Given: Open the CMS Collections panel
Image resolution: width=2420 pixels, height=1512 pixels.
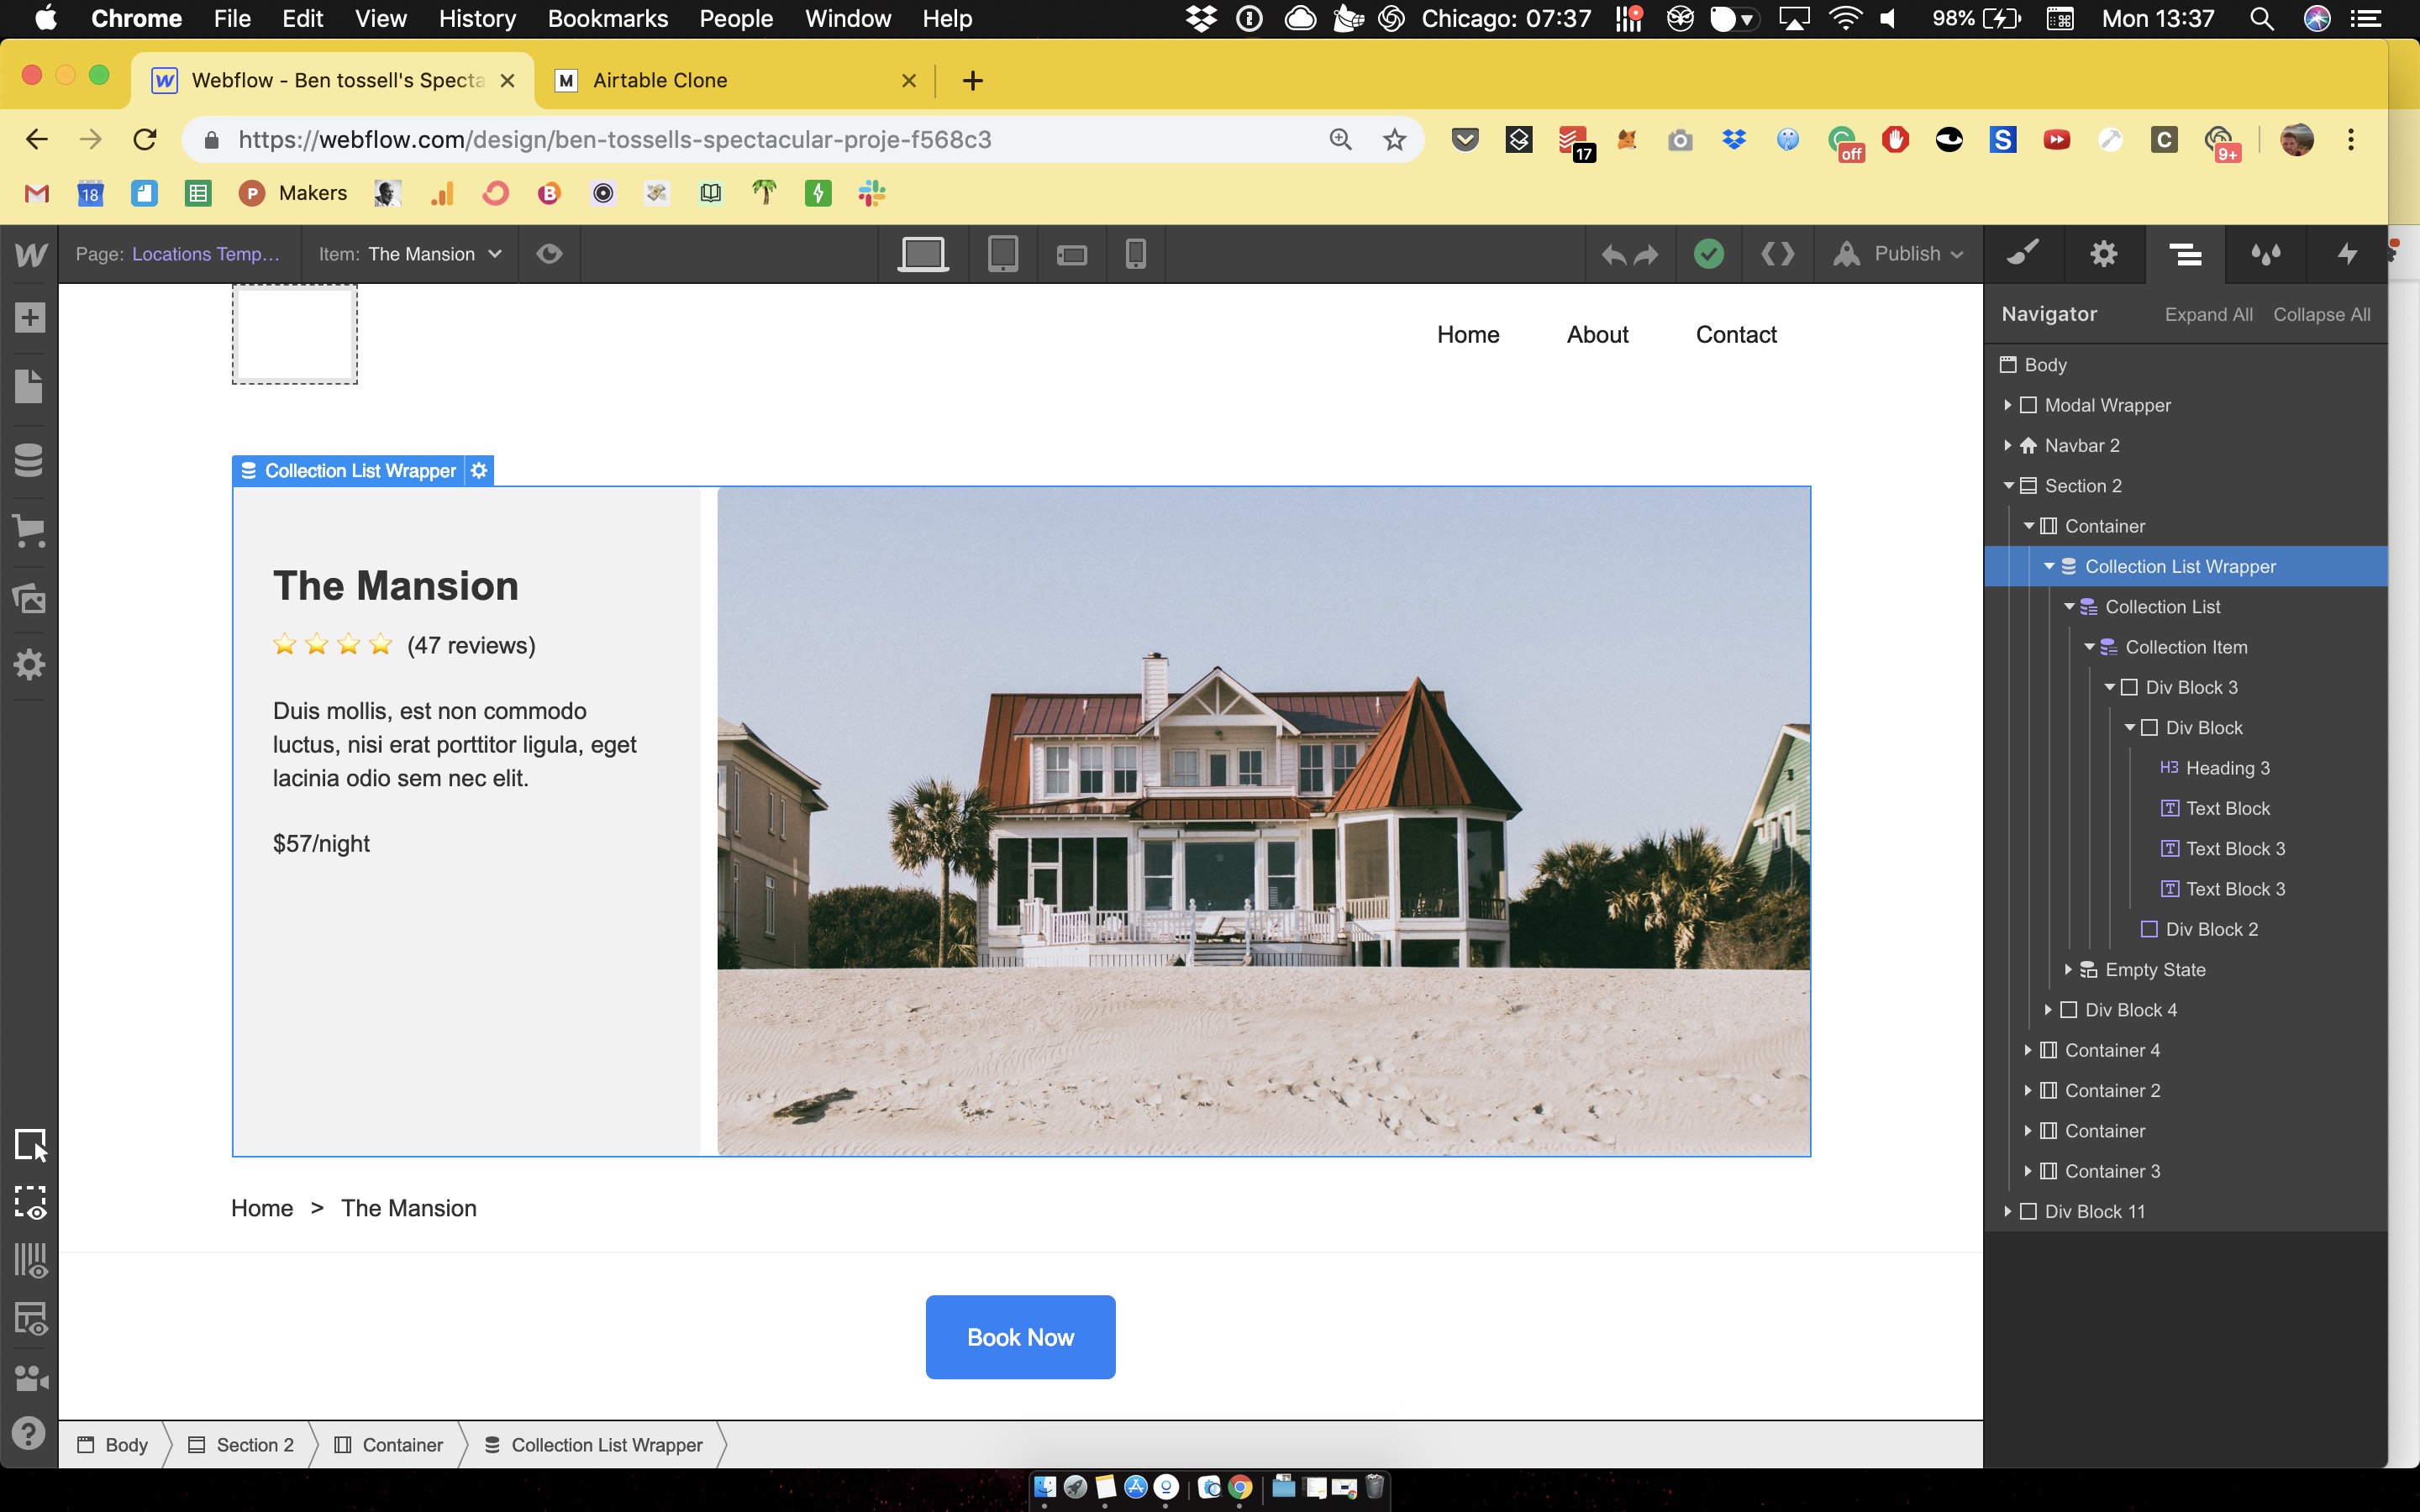Looking at the screenshot, I should (x=29, y=460).
